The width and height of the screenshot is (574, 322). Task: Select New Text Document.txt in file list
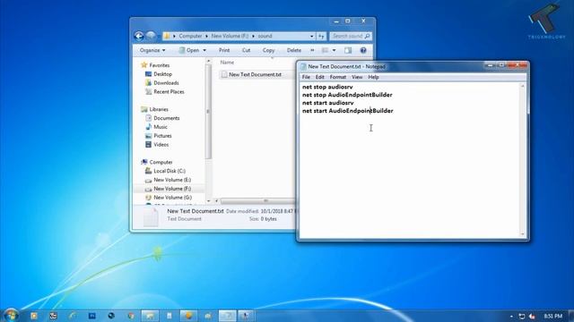click(x=255, y=74)
